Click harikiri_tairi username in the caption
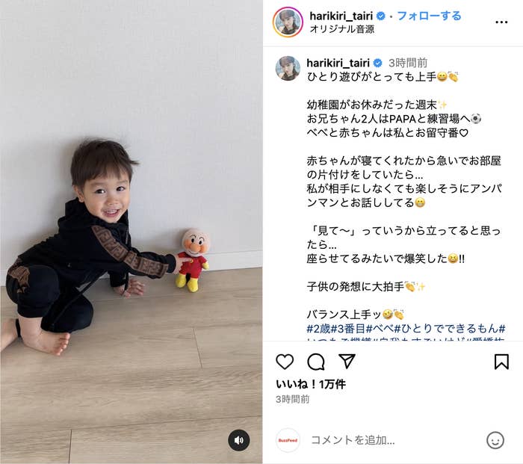The height and width of the screenshot is (464, 523). pyautogui.click(x=338, y=63)
